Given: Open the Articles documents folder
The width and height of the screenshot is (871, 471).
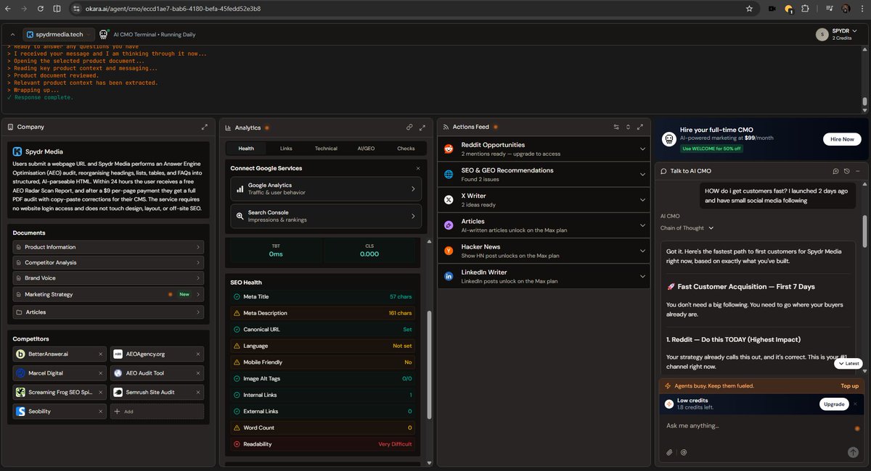Looking at the screenshot, I should pos(108,312).
